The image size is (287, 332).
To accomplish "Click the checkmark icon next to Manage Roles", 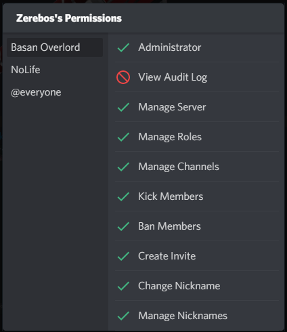I will [x=123, y=137].
